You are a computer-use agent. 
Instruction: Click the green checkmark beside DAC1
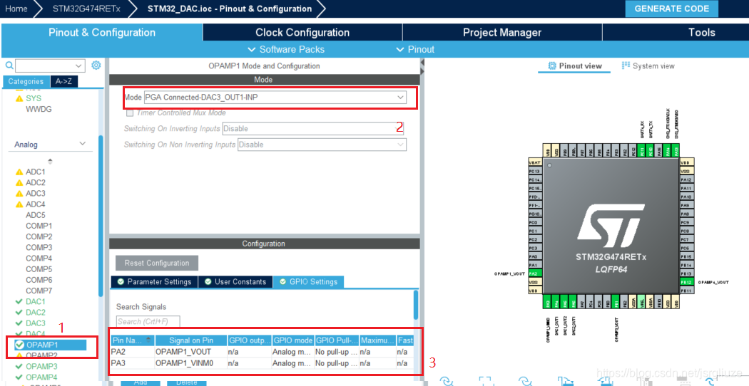point(19,301)
